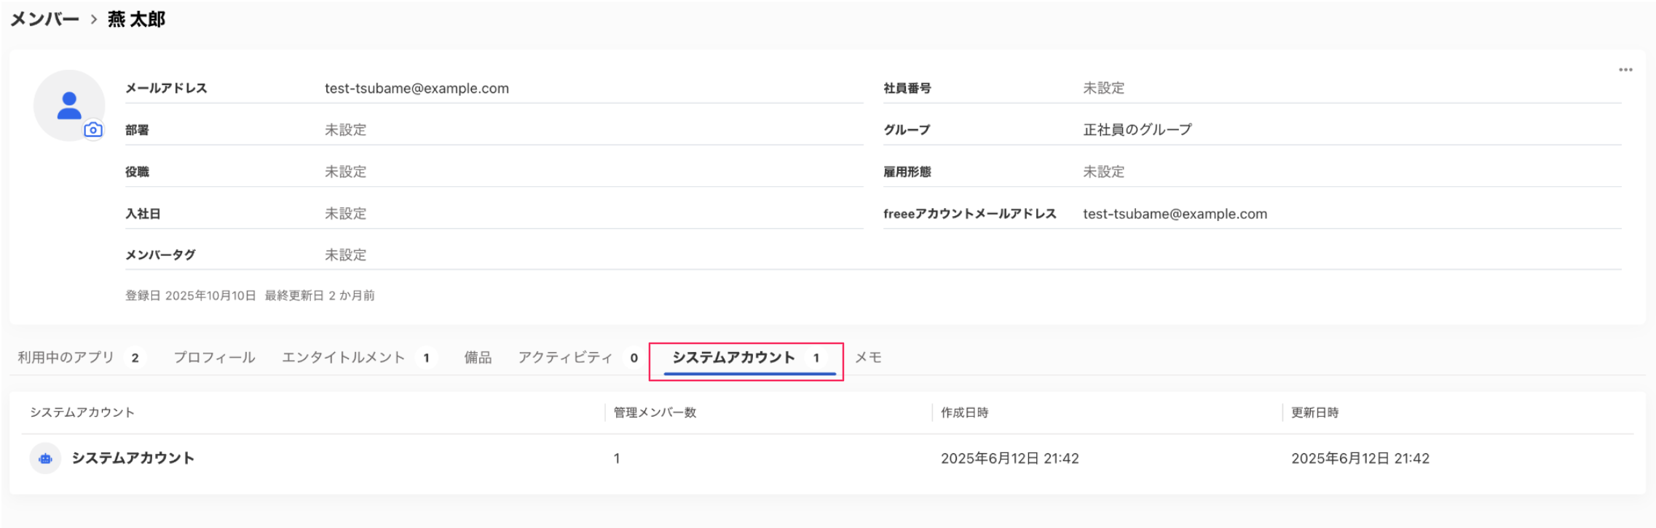Click the 作成日時 column header
1656x528 pixels.
(x=964, y=412)
